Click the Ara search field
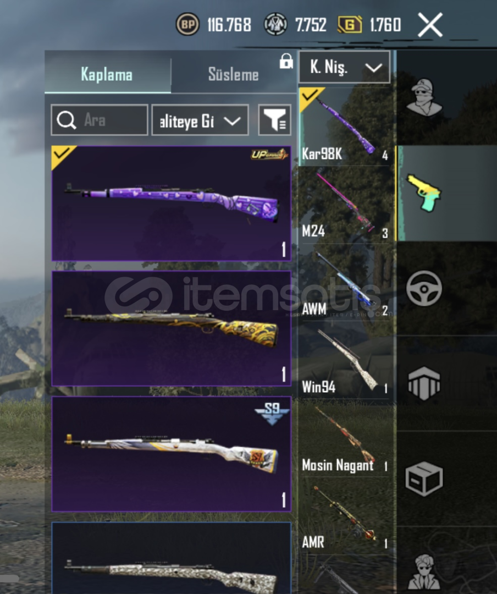 pos(100,120)
